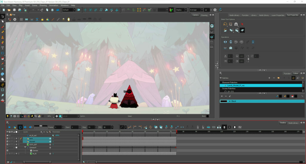Image resolution: width=306 pixels, height=164 pixels.
Task: Click the Rotate tool in the top toolbar
Action: pos(91,10)
